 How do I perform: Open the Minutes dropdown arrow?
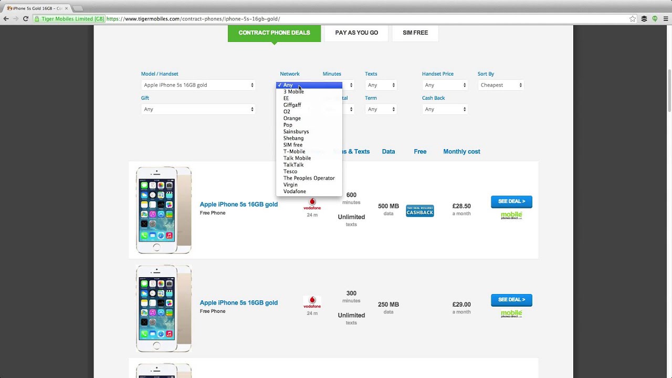(351, 85)
